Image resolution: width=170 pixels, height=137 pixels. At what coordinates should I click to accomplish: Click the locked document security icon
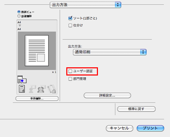(x=51, y=89)
